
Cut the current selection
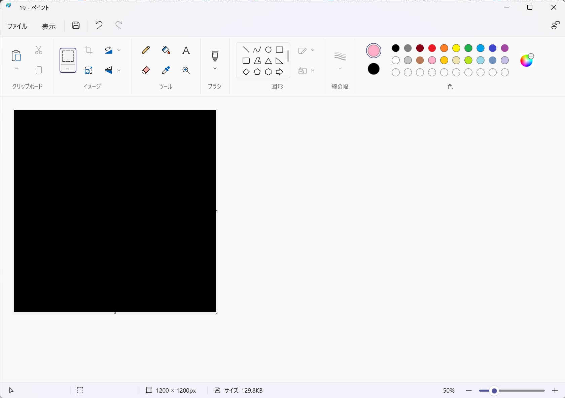pos(39,50)
